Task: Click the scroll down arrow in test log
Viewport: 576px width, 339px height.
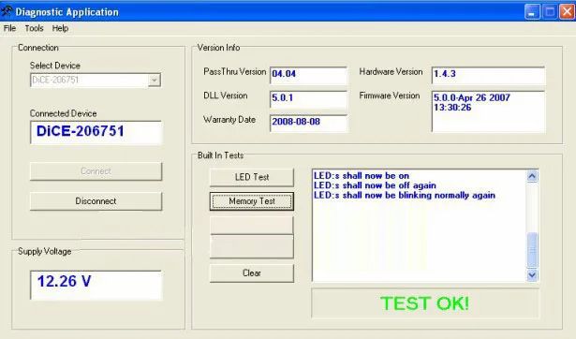Action: coord(532,274)
